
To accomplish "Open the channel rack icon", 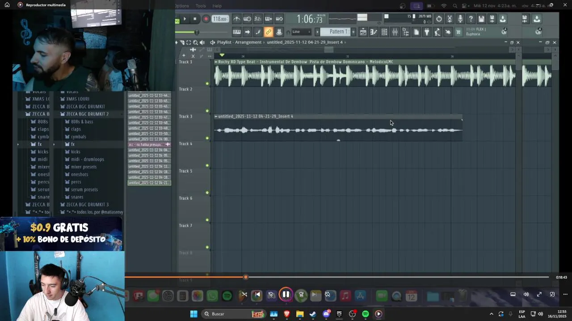I will [384, 32].
